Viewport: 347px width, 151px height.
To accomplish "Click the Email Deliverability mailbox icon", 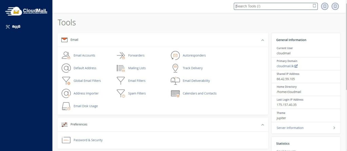I will (x=175, y=81).
